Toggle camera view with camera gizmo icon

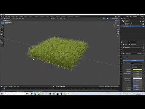118,34
